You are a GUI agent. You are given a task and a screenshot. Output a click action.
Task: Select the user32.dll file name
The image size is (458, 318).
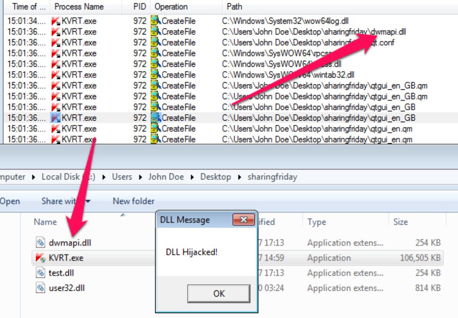[66, 287]
